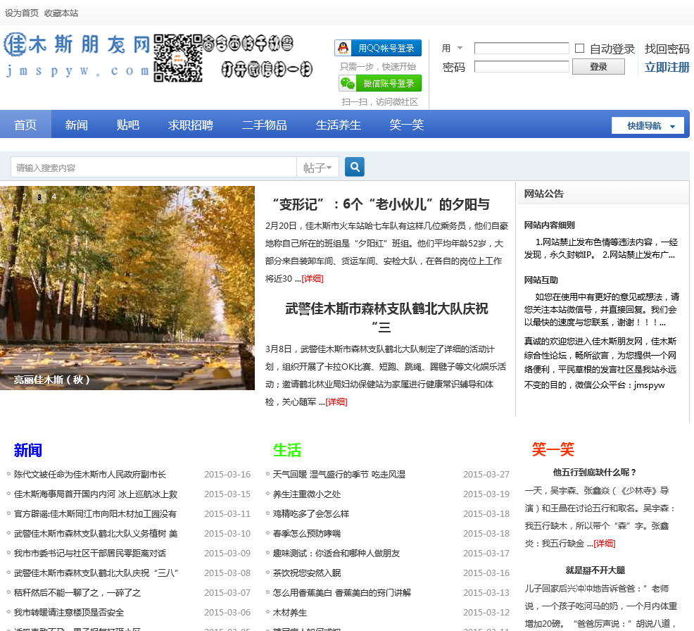The image size is (694, 631).
Task: Click the 找回密码 link
Action: click(x=667, y=49)
